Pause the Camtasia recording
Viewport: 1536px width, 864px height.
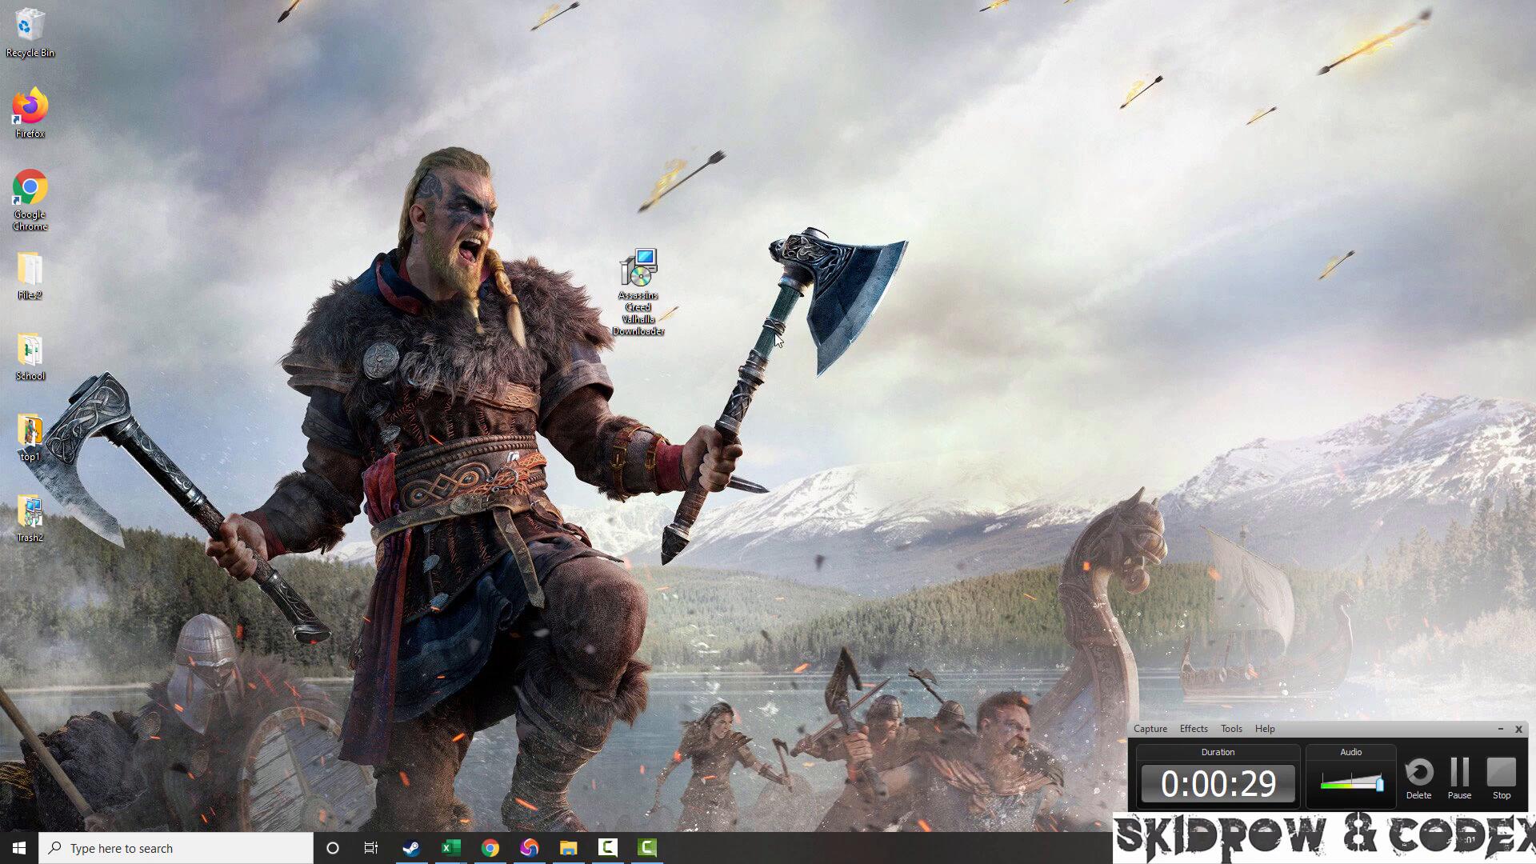[1459, 776]
